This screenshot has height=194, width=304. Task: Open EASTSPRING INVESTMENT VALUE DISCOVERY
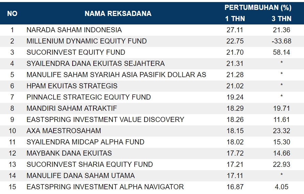[x=105, y=120]
